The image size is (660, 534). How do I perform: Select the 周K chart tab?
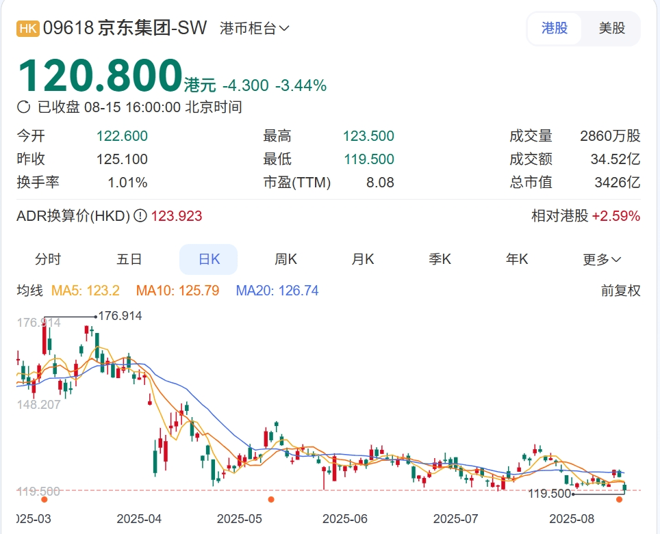click(285, 259)
